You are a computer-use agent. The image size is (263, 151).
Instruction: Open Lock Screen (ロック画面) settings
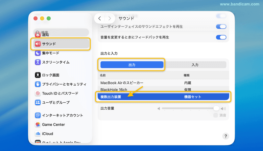[x=47, y=75]
